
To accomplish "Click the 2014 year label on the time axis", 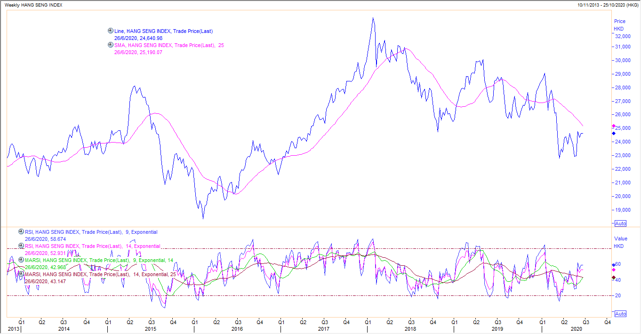I will (x=64, y=329).
